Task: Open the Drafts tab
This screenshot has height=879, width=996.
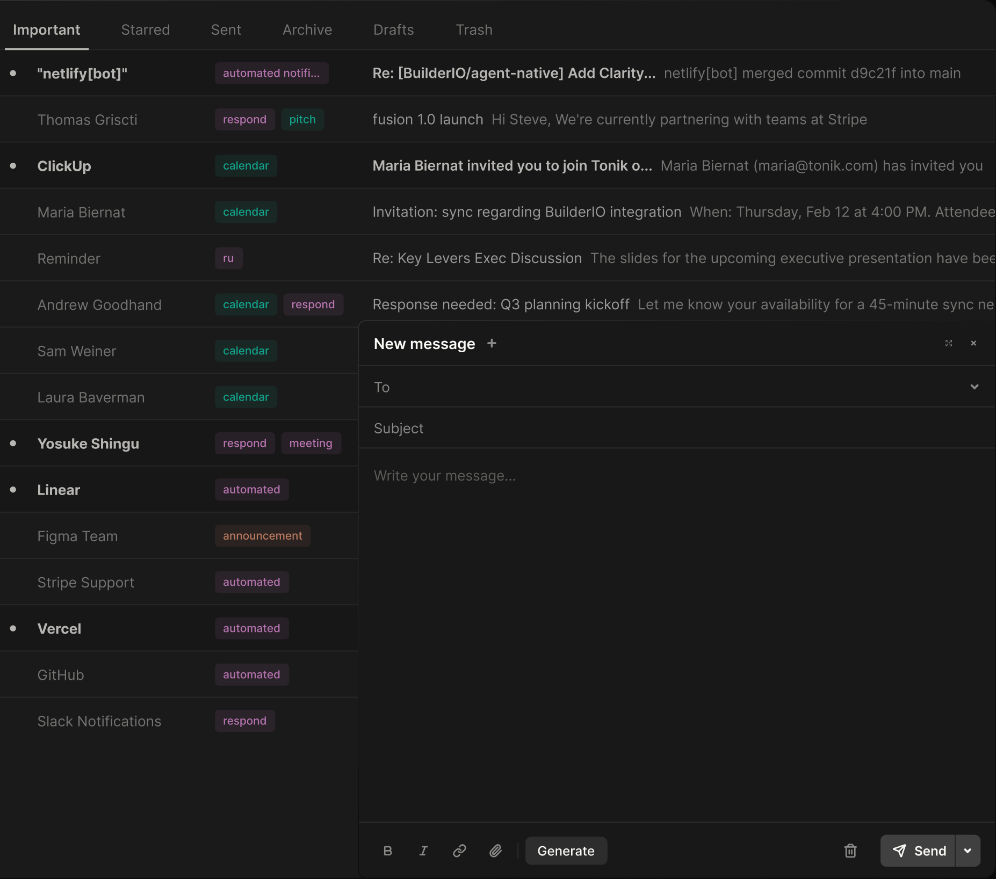Action: (394, 30)
